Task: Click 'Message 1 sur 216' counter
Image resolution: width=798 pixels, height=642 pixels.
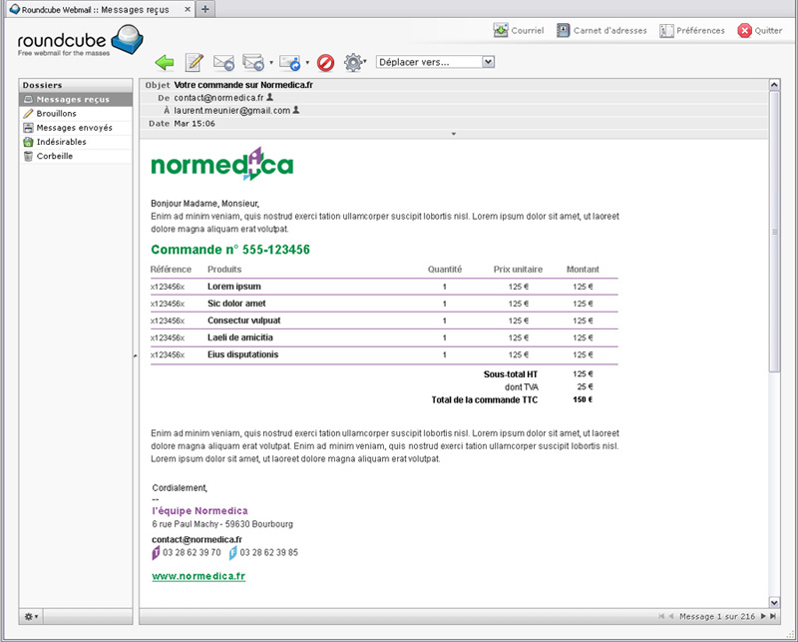Action: (717, 616)
